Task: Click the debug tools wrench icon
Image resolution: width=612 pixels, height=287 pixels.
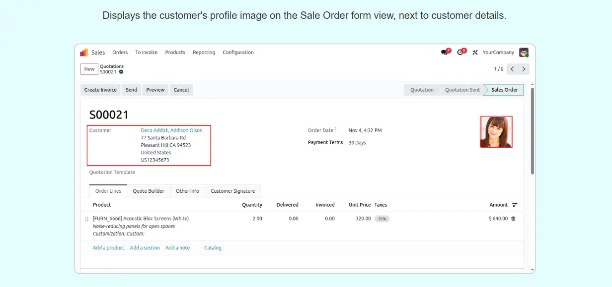Action: (x=475, y=53)
